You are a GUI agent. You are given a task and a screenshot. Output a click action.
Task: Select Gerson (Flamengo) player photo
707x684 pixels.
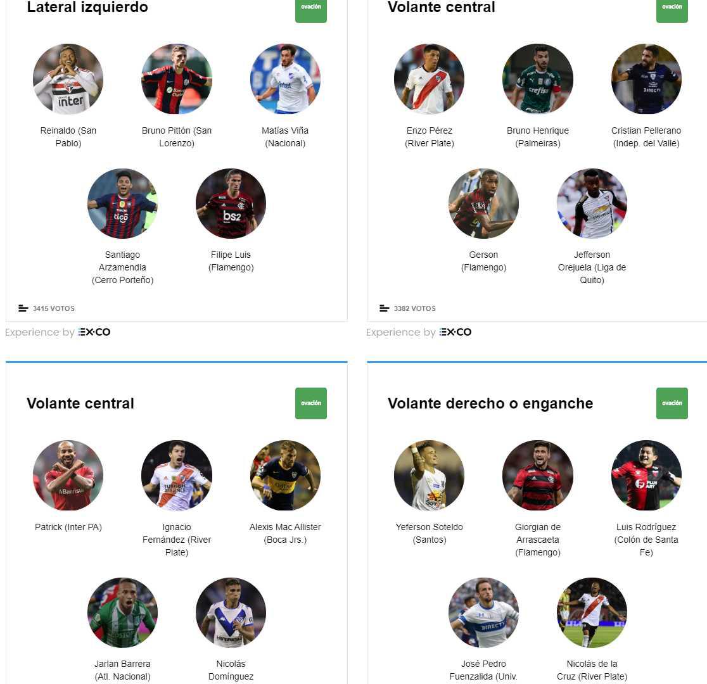click(483, 203)
